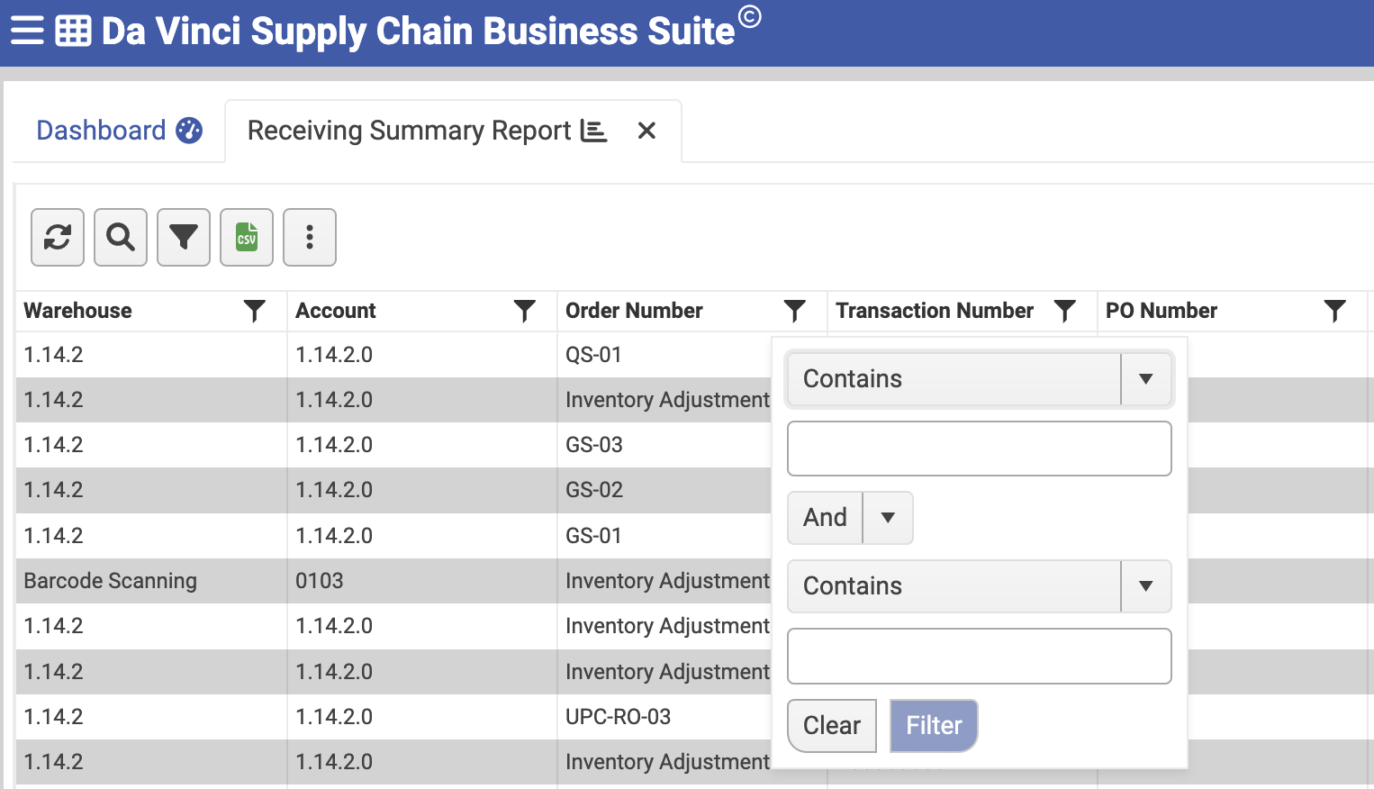Export report to CSV

(x=247, y=238)
